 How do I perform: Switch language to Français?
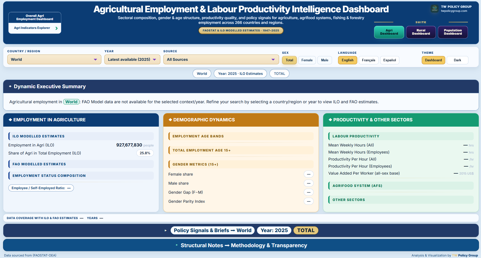(369, 60)
